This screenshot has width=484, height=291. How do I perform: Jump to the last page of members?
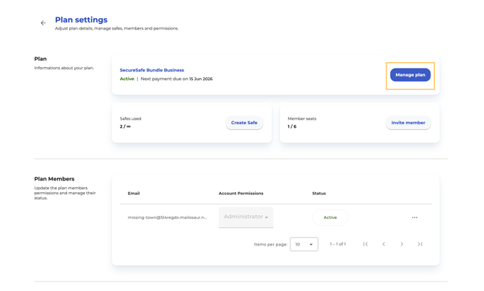(x=420, y=244)
